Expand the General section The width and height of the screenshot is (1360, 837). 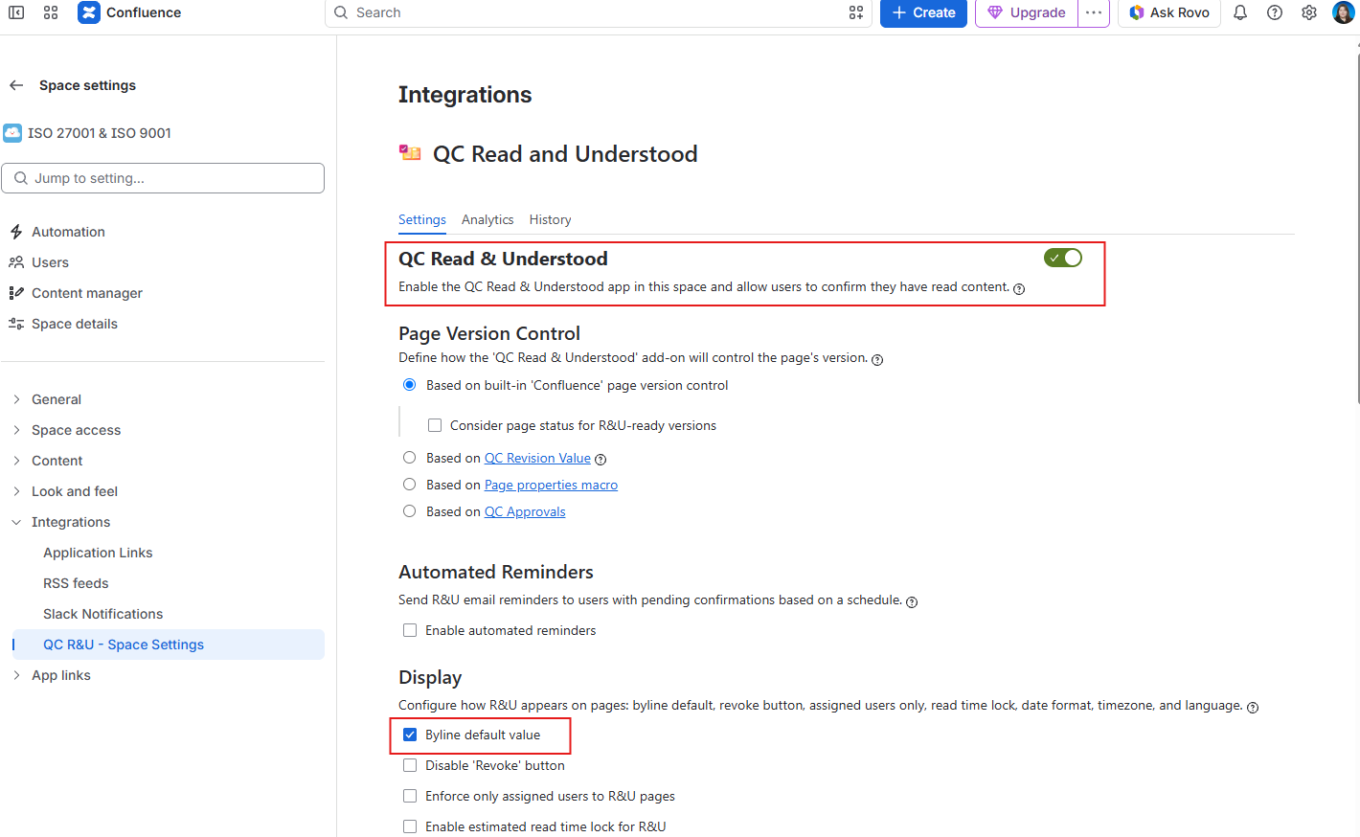(x=16, y=399)
